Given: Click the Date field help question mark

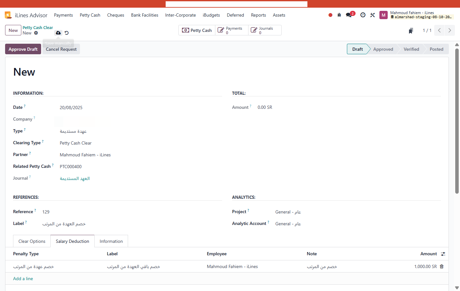Looking at the screenshot, I should (25, 106).
